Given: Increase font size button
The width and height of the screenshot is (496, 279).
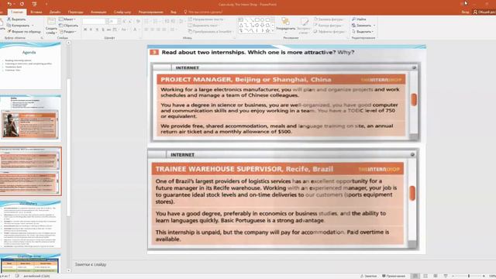Looking at the screenshot, I should pyautogui.click(x=124, y=21).
